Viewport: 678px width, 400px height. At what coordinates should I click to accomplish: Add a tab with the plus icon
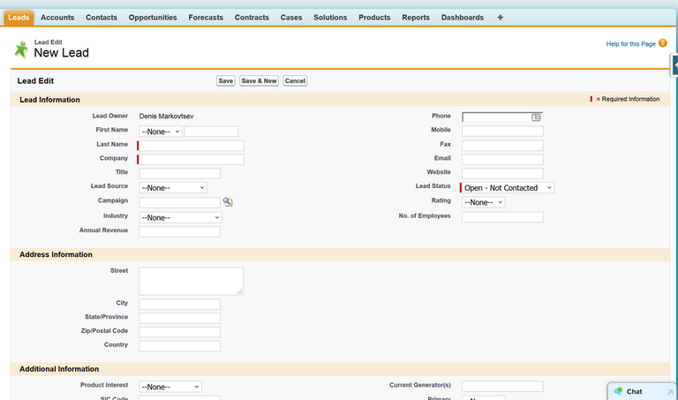[x=500, y=18]
